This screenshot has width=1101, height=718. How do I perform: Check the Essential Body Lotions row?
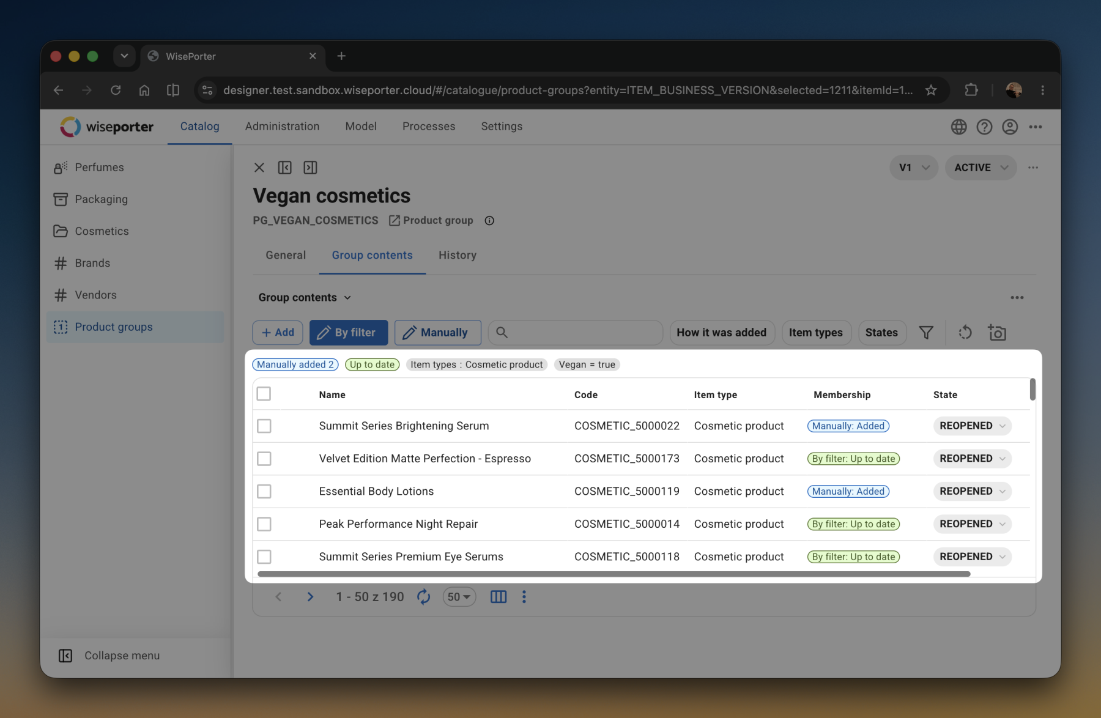coord(264,491)
